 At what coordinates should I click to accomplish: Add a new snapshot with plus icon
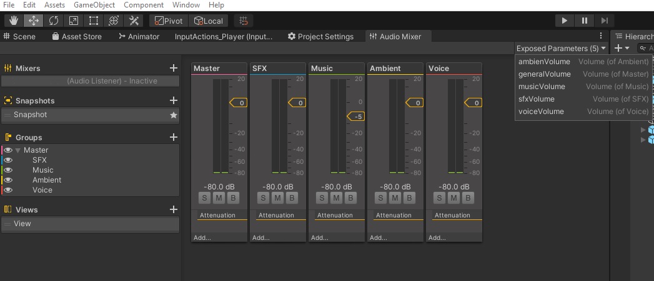(174, 100)
